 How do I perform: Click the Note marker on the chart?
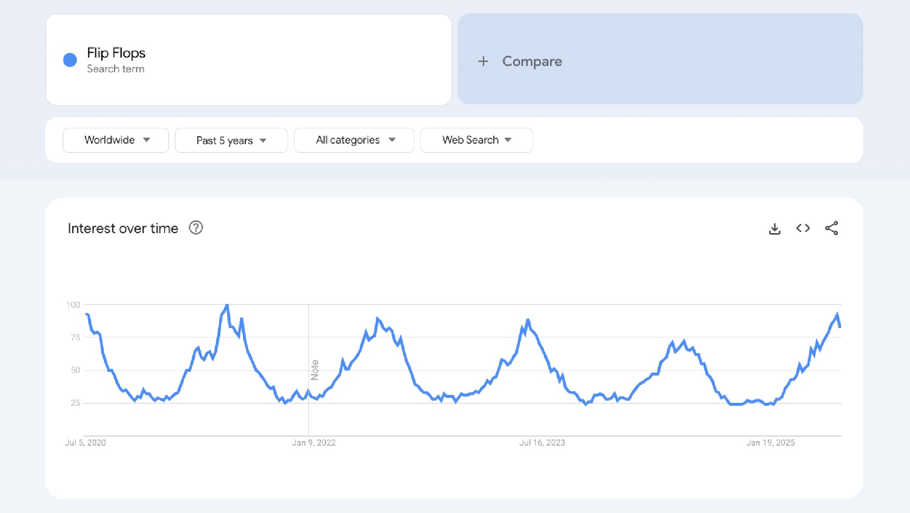click(315, 370)
